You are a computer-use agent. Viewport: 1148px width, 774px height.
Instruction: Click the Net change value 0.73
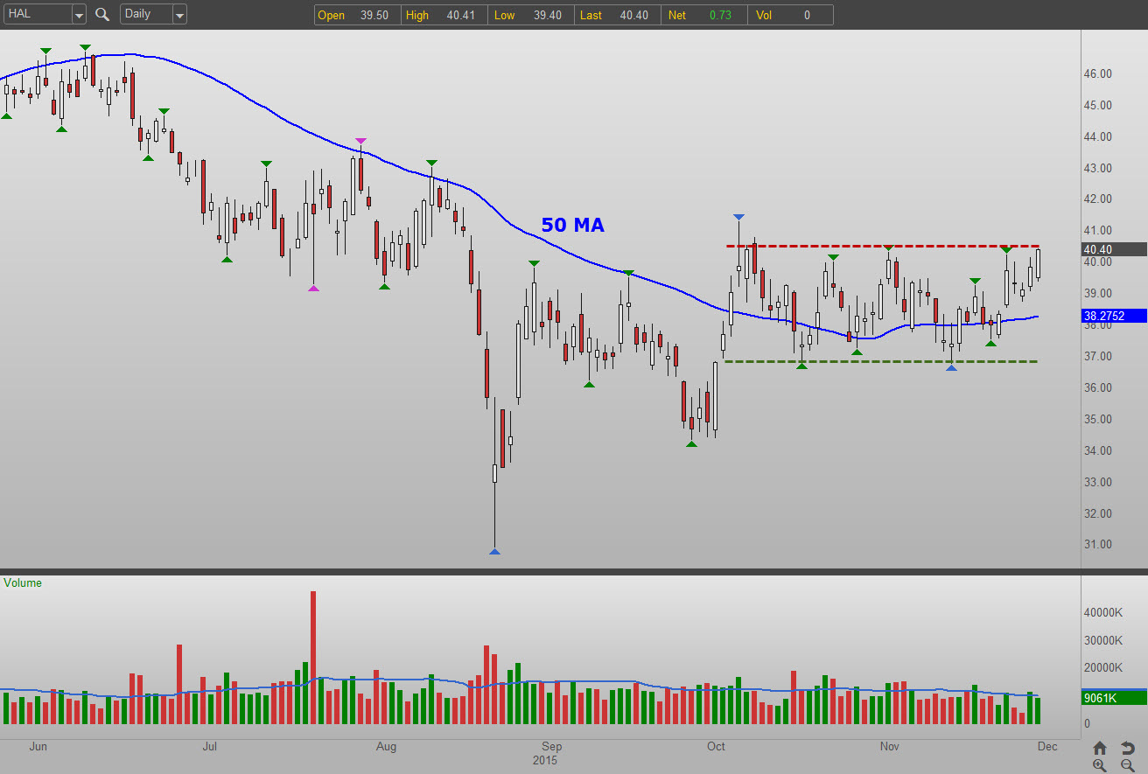tap(723, 15)
